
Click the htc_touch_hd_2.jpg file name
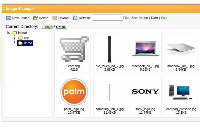click(109, 66)
